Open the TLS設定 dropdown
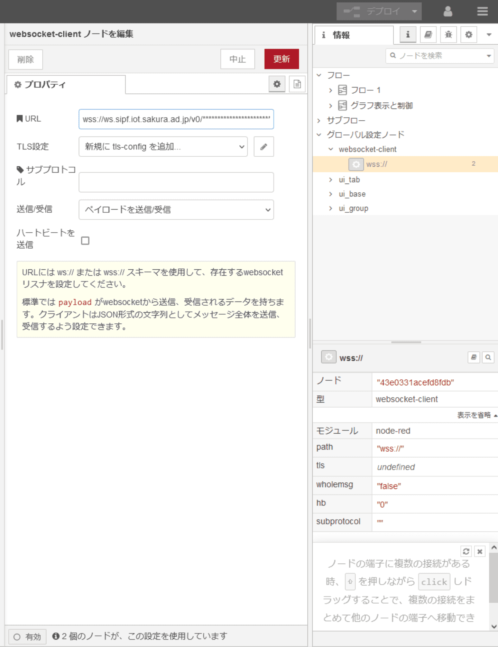The image size is (498, 647). click(x=163, y=147)
